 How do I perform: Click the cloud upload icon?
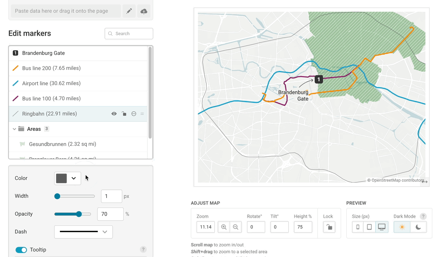tap(144, 11)
